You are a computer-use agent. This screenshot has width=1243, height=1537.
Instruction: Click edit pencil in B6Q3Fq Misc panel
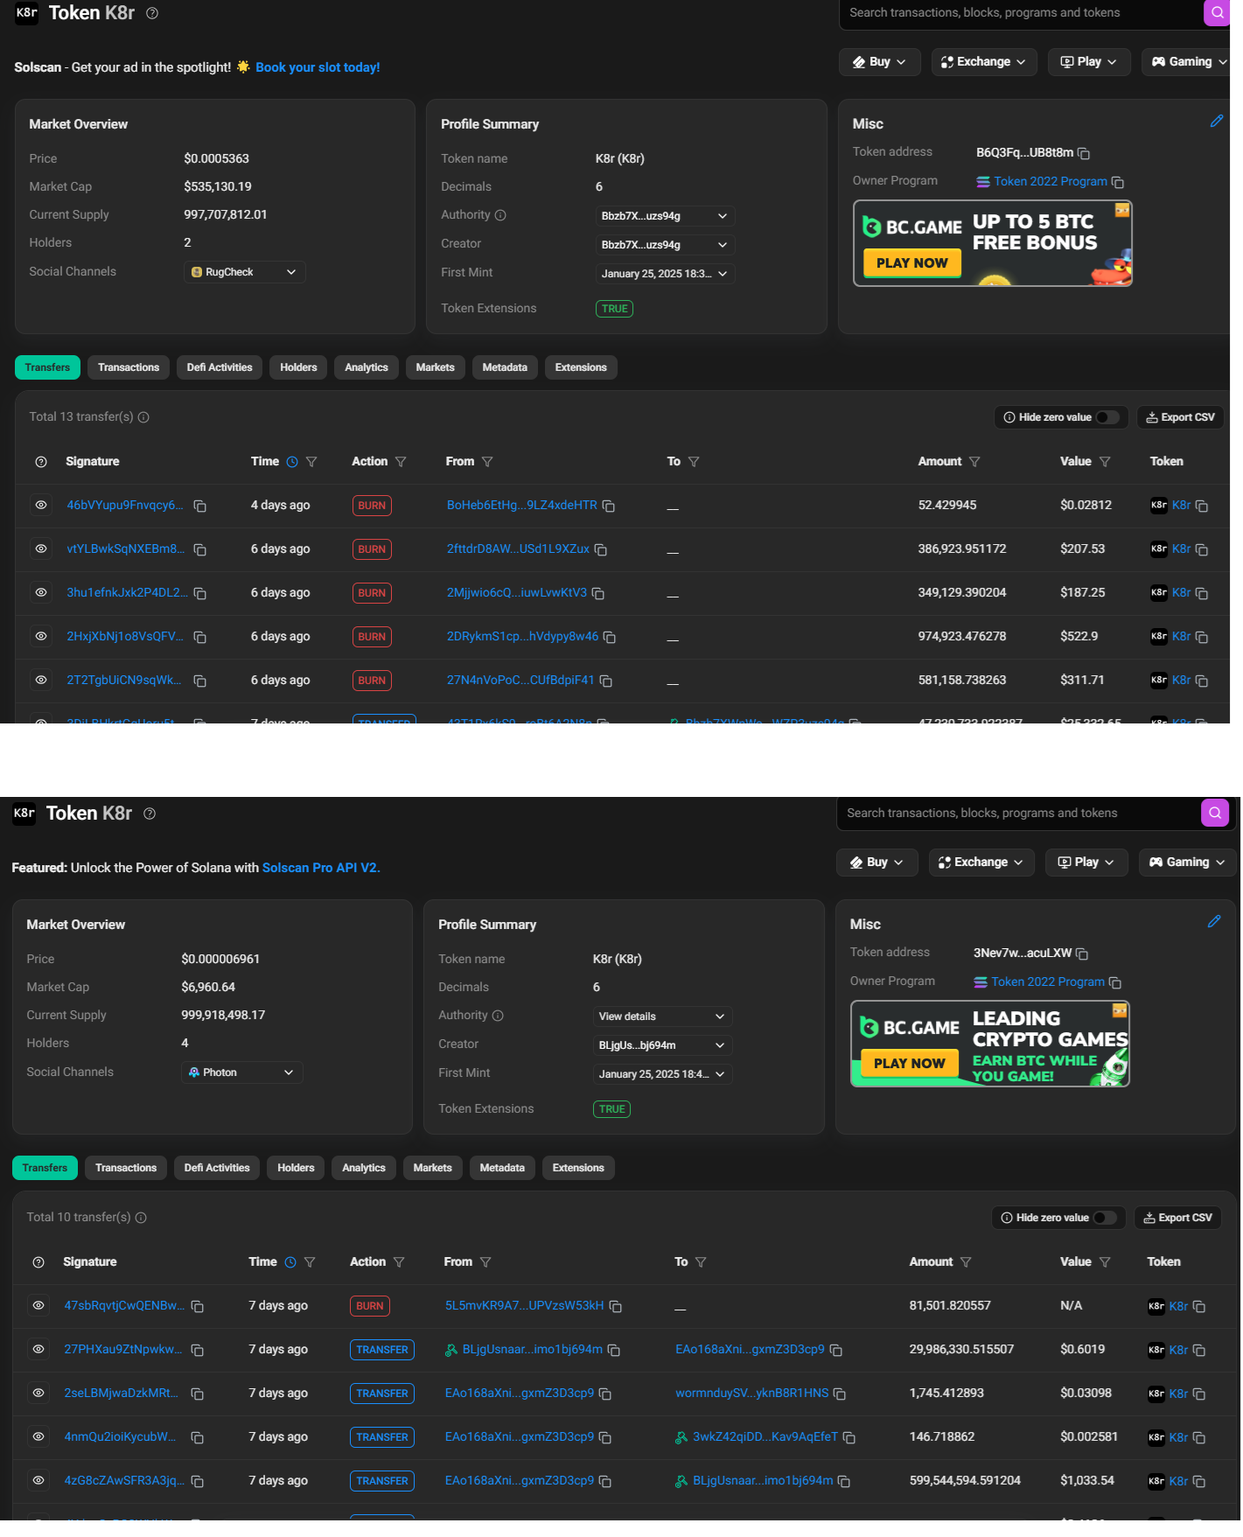tap(1216, 122)
